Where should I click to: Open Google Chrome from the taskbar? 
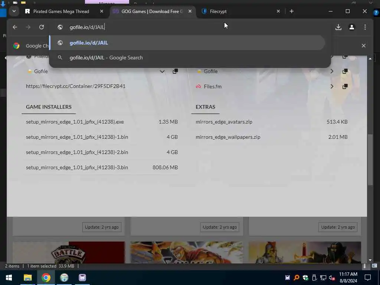[46, 278]
